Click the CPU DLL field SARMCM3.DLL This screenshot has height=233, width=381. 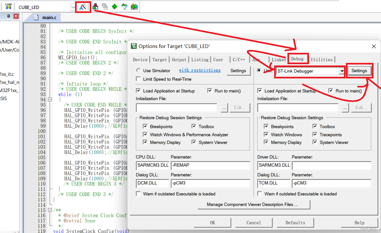(x=153, y=165)
